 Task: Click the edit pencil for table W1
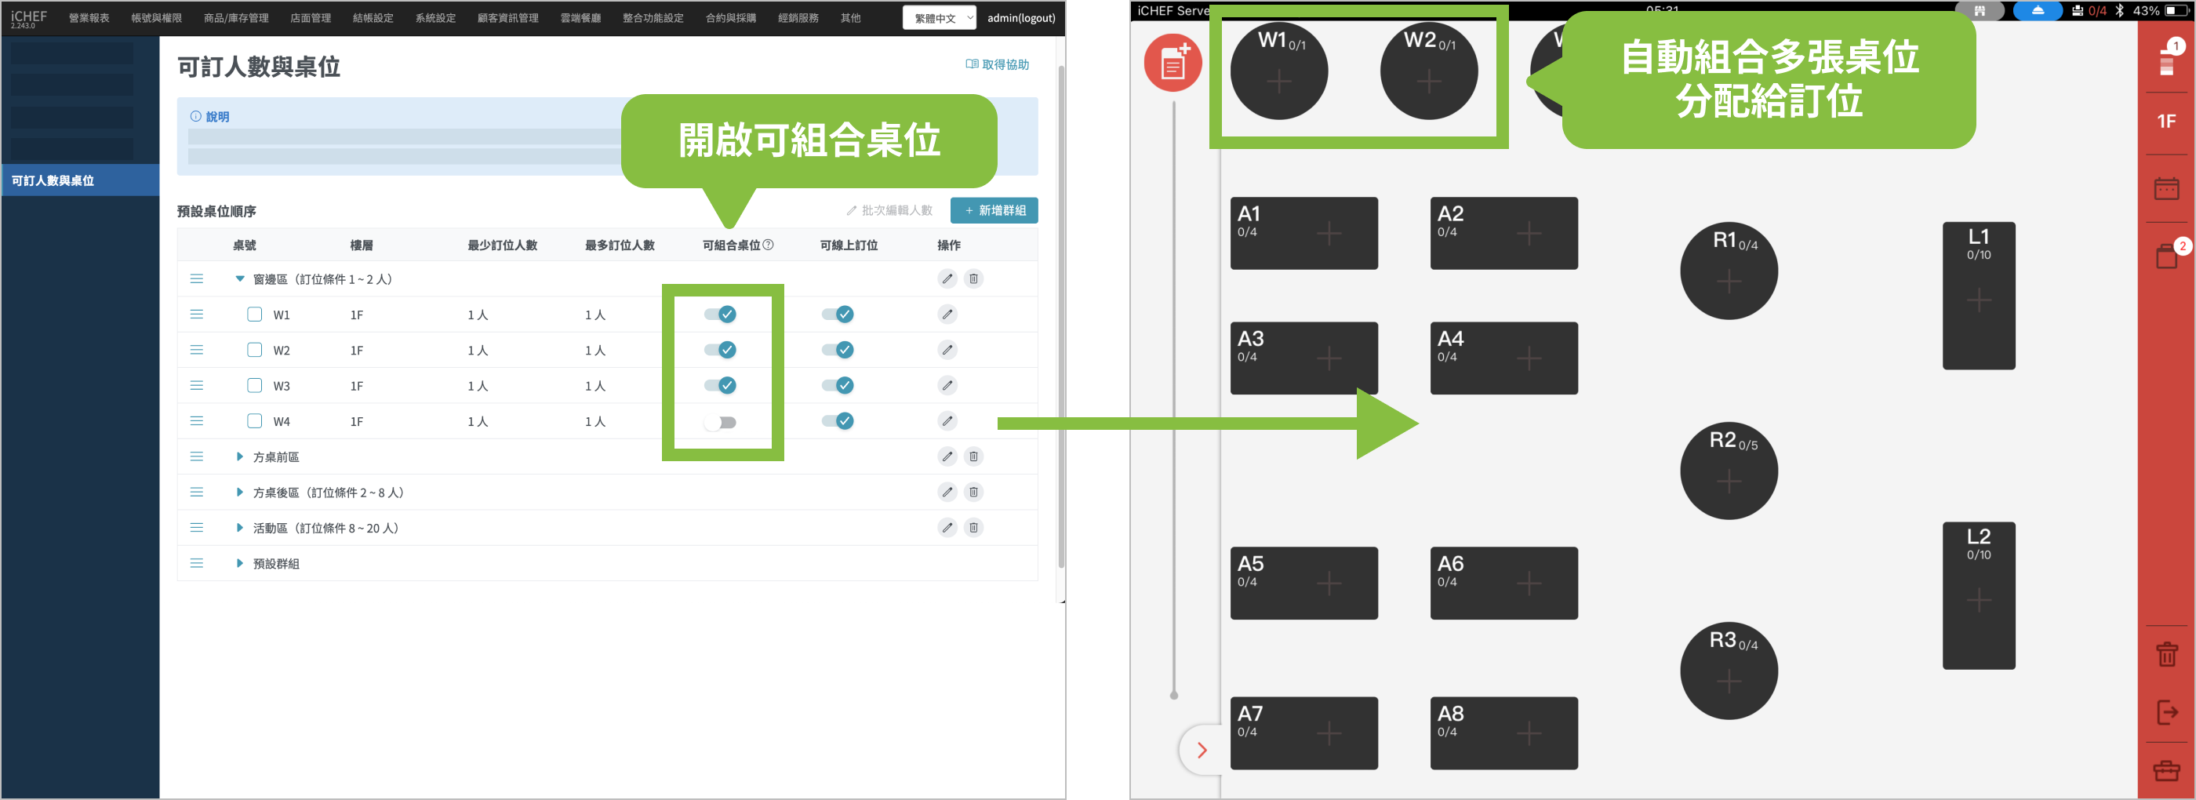tap(947, 315)
